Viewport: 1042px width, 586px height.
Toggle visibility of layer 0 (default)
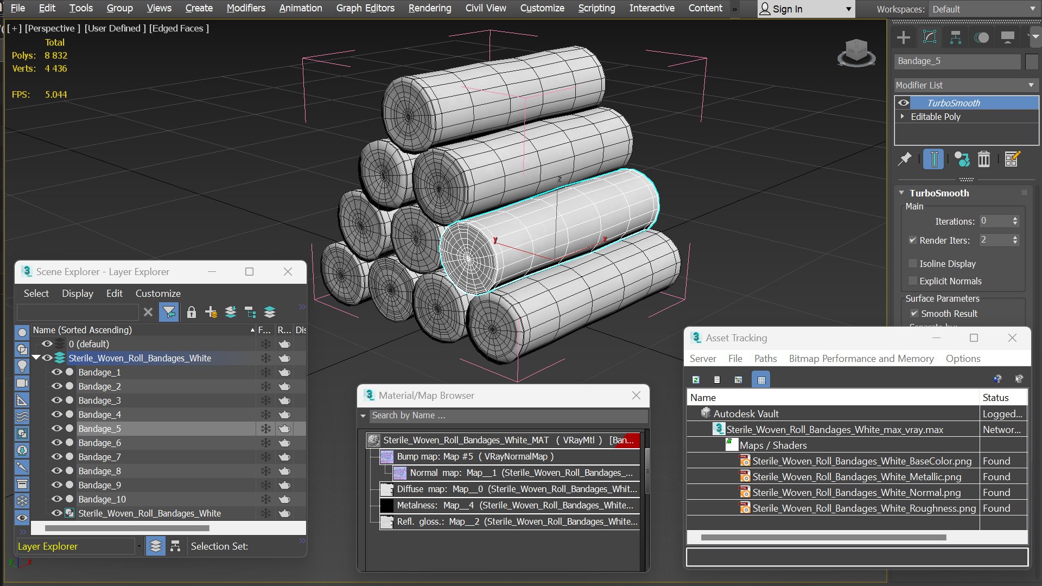coord(47,344)
